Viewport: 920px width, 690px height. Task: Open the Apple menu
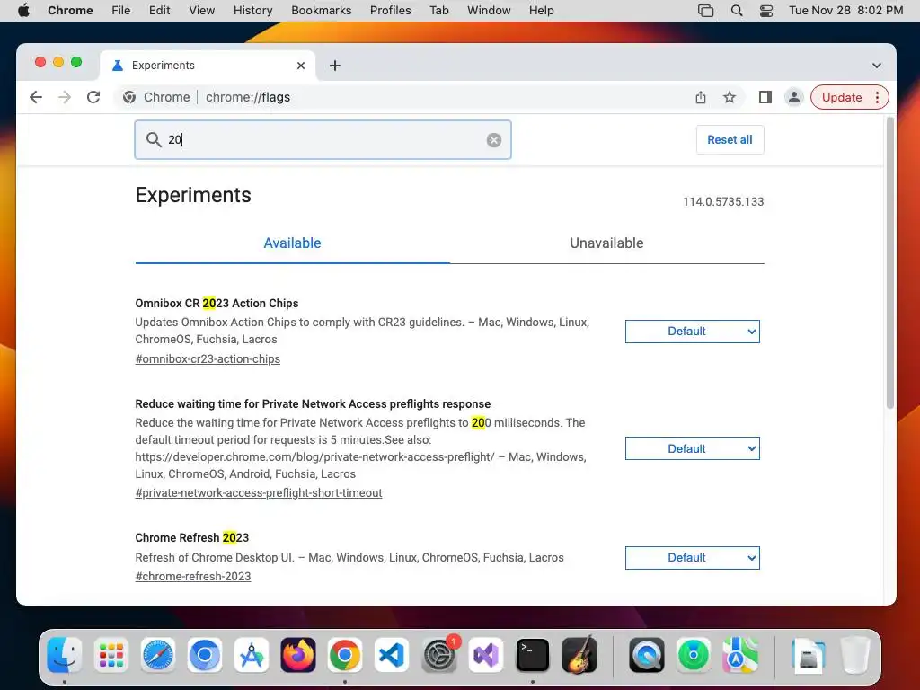click(x=24, y=11)
